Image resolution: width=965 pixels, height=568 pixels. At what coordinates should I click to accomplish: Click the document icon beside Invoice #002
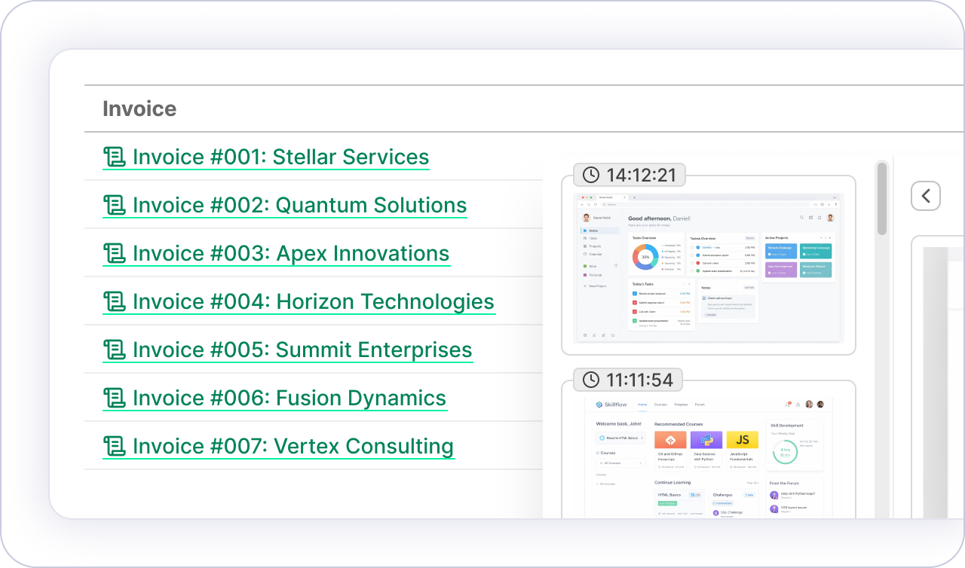tap(114, 205)
